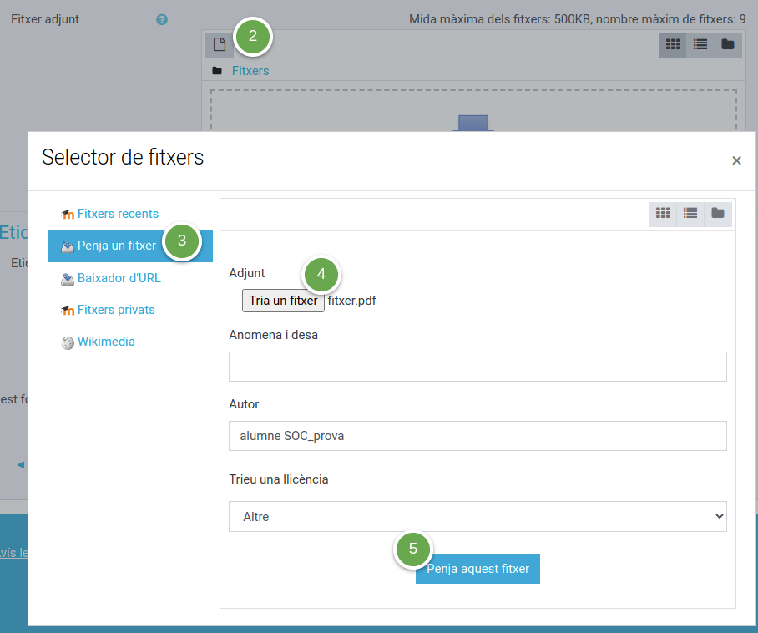Click the Fitxers recents Moodle icon
This screenshot has height=633, width=758.
[x=68, y=215]
